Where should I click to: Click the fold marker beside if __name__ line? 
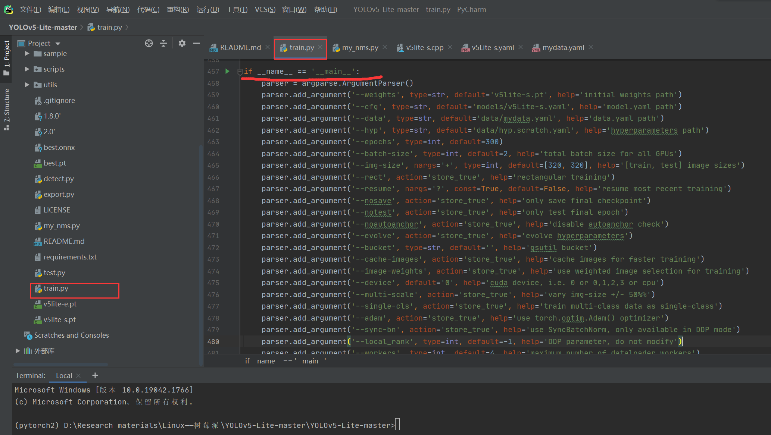(240, 72)
